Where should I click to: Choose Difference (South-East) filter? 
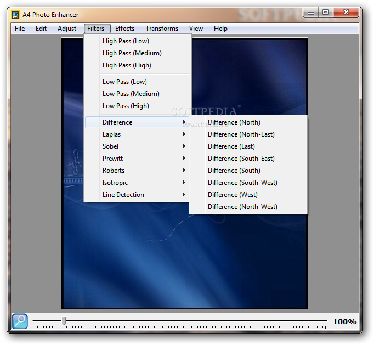click(x=248, y=159)
